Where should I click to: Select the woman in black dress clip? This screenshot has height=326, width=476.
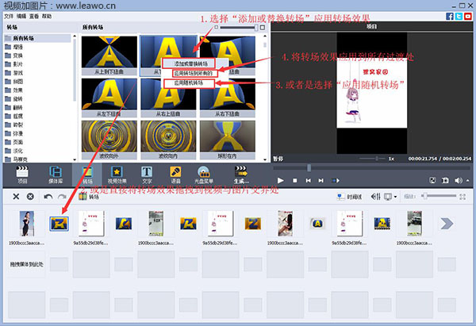click(x=27, y=224)
